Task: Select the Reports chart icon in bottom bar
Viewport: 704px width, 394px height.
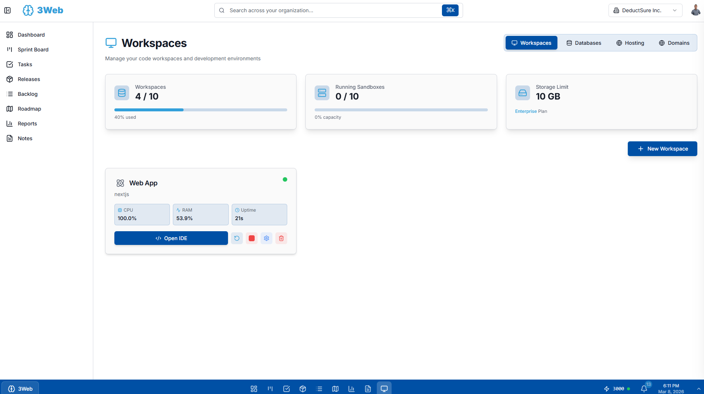Action: pos(352,388)
